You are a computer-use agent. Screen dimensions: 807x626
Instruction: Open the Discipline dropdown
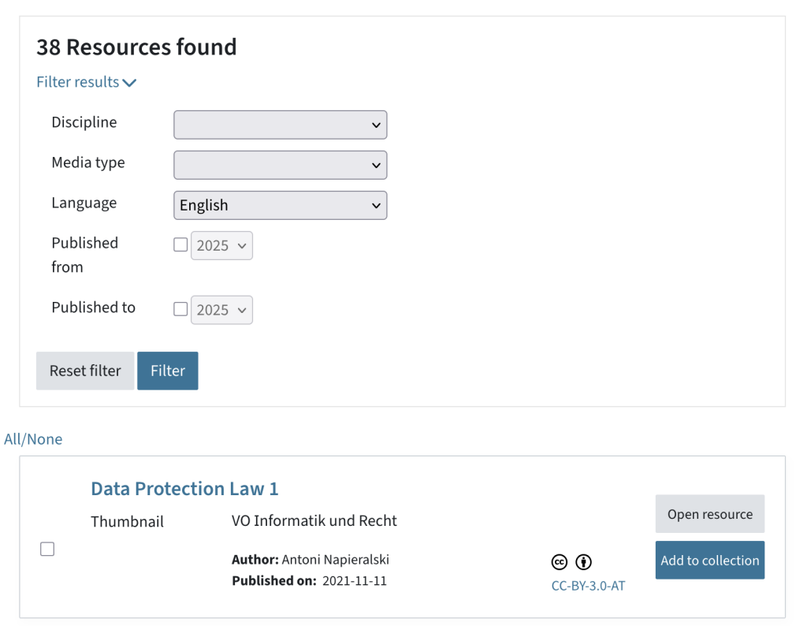point(280,125)
